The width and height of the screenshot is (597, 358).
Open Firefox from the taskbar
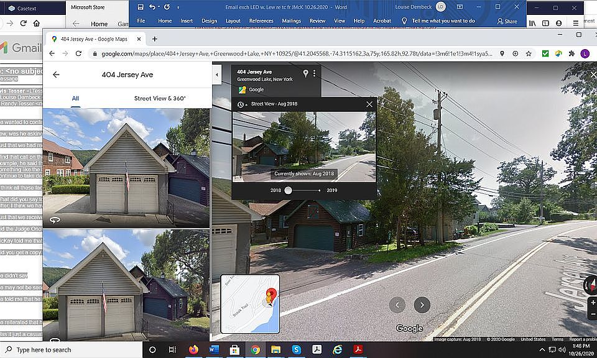pyautogui.click(x=193, y=350)
